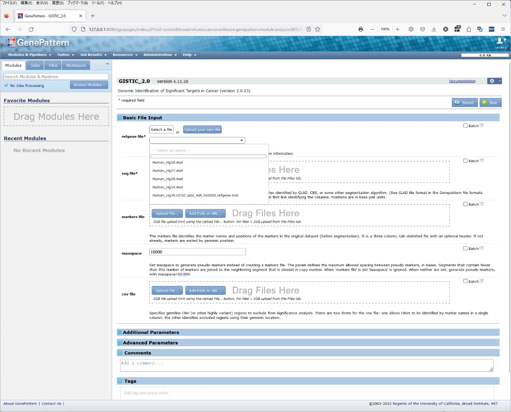
Task: Open Modules & Pipelines menu
Action: pos(30,55)
